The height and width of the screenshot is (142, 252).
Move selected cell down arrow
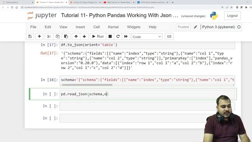(84, 37)
